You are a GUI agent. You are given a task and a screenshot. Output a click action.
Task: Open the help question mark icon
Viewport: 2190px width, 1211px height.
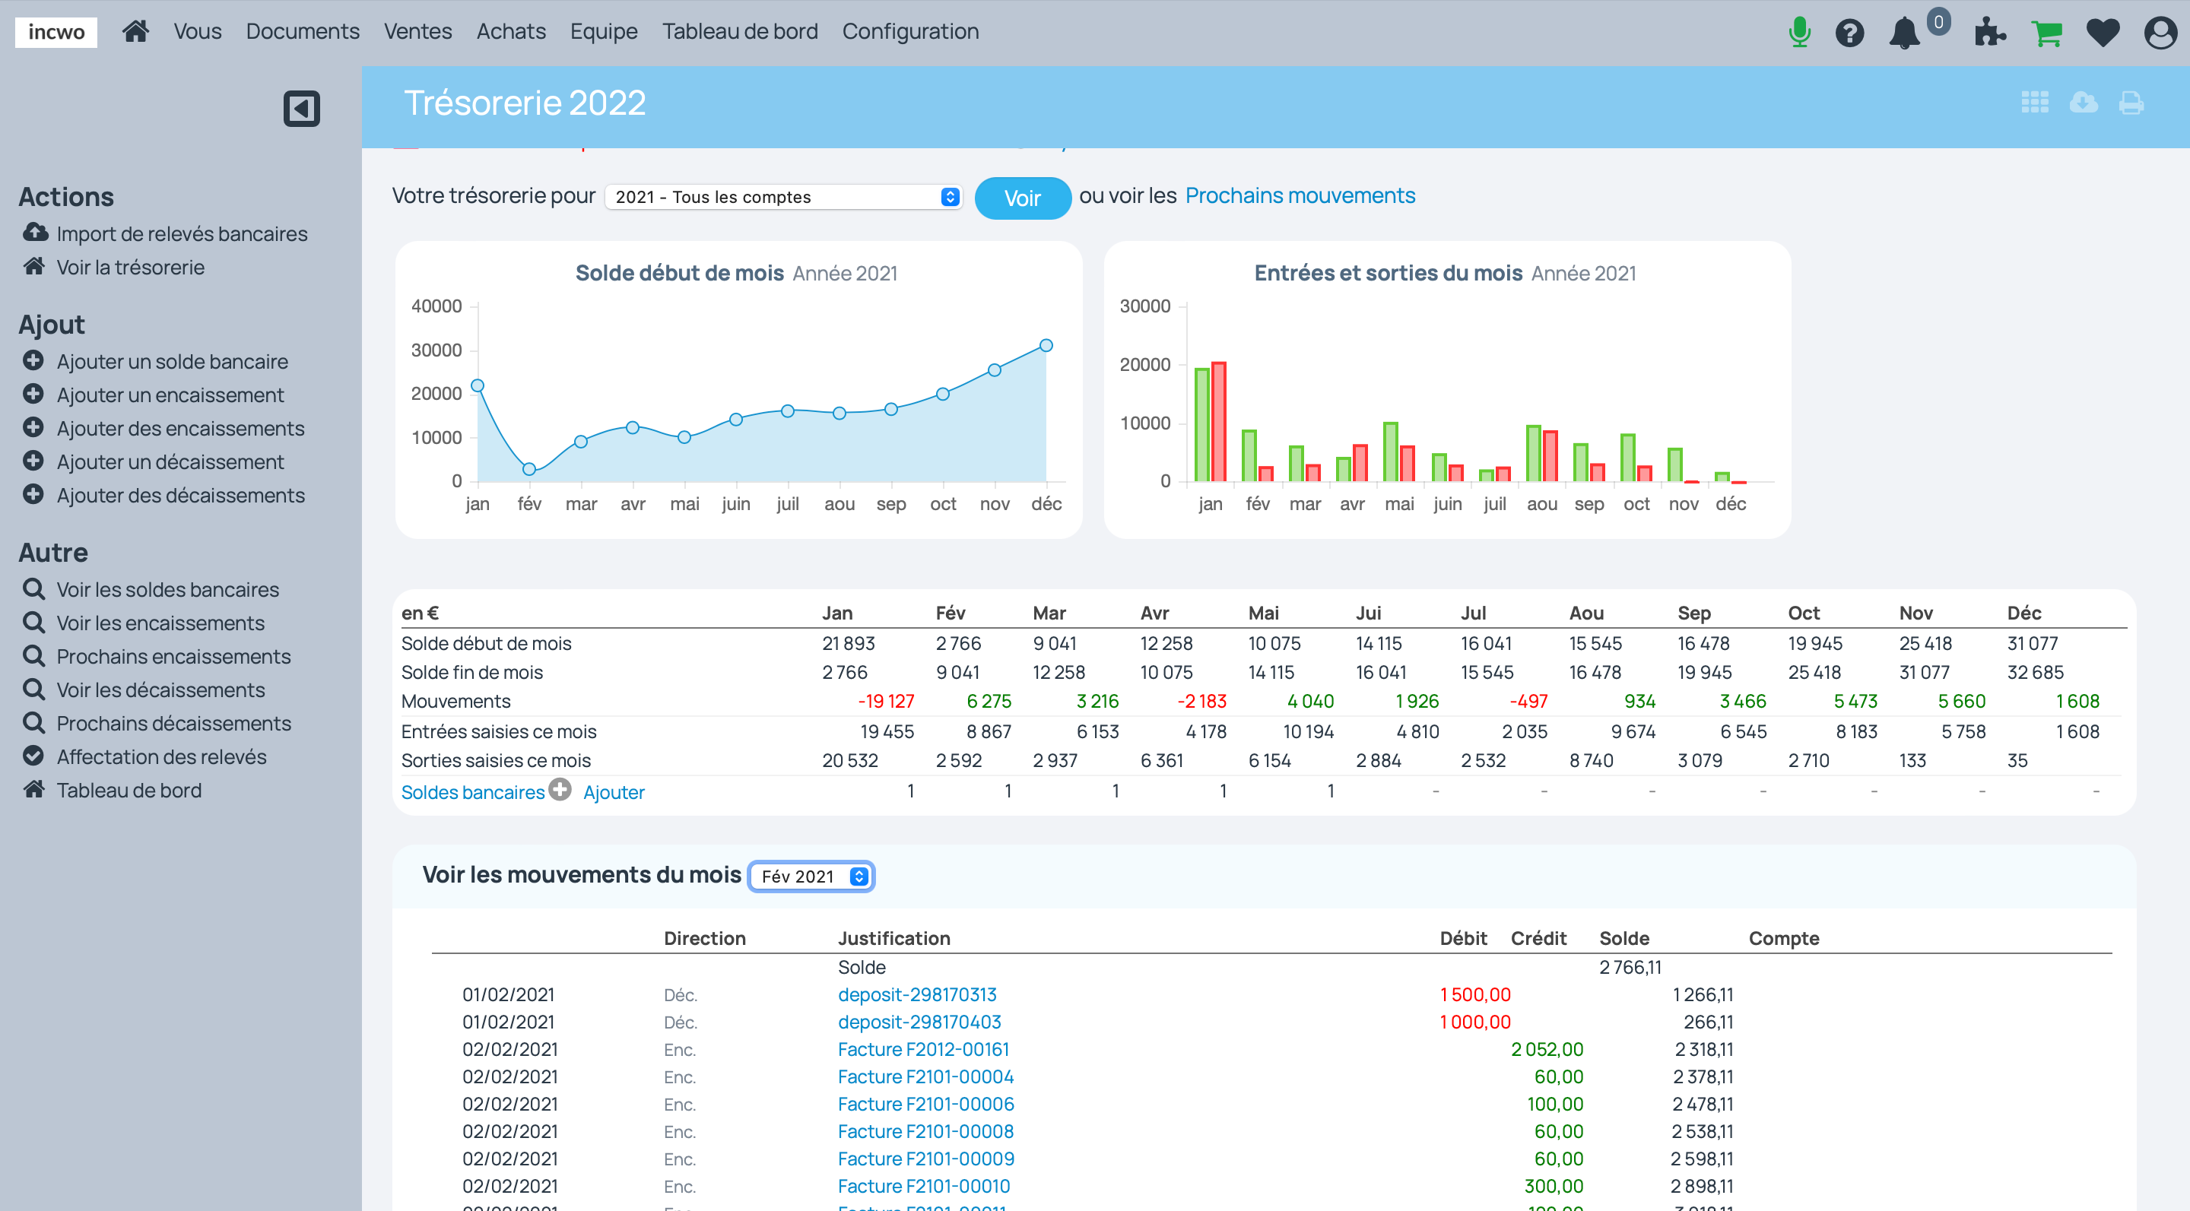tap(1850, 32)
